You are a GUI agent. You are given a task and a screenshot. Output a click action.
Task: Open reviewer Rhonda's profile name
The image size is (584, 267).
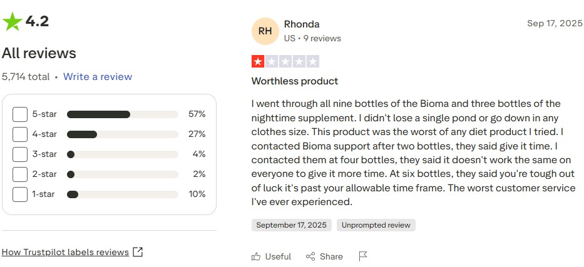pyautogui.click(x=302, y=24)
